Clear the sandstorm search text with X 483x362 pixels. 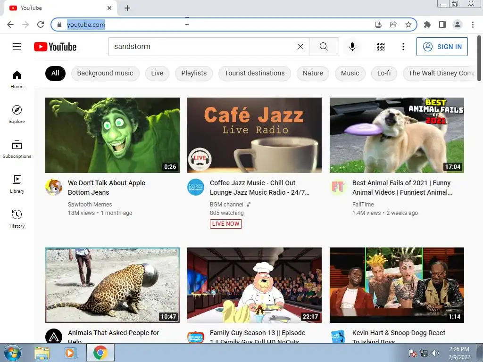coord(300,47)
